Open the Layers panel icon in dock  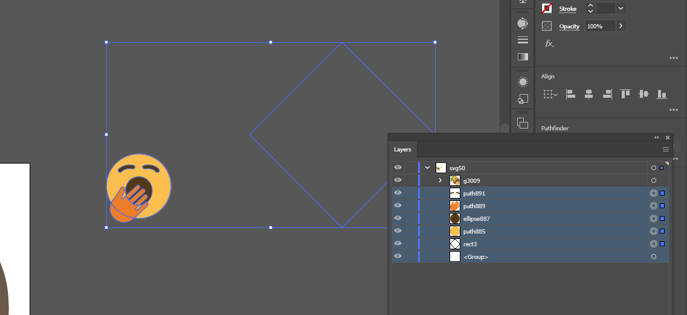[x=523, y=123]
